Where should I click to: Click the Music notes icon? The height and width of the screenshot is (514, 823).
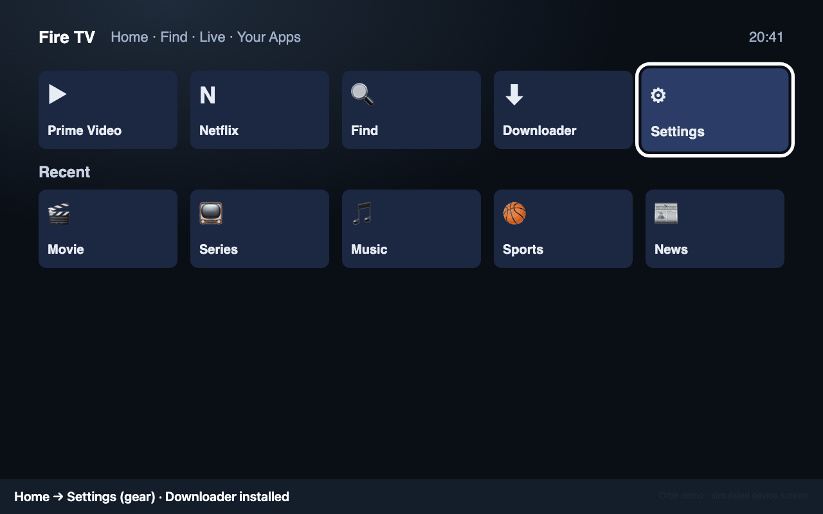pos(362,213)
